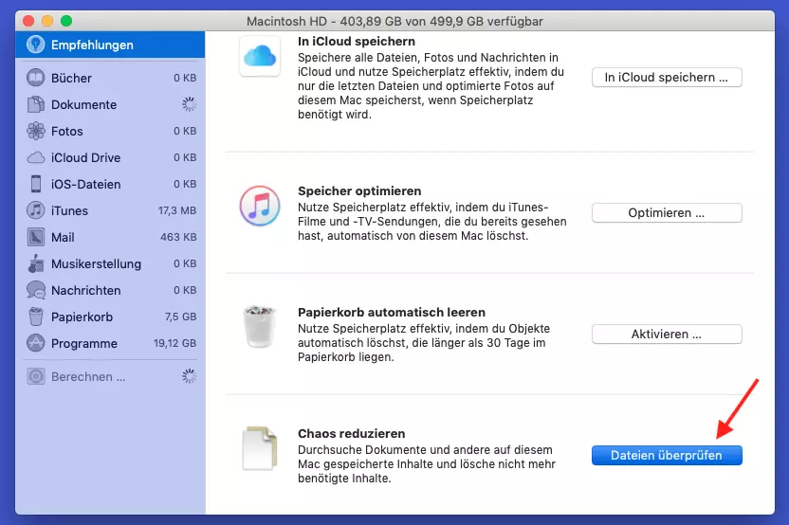
Task: Click the iCloud Drive cloud icon
Action: pyautogui.click(x=36, y=158)
